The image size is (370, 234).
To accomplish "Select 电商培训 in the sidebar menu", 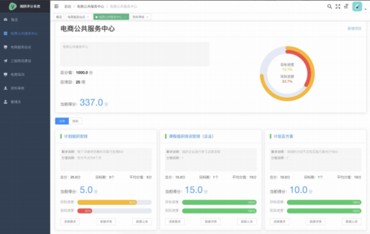I will coord(17,74).
